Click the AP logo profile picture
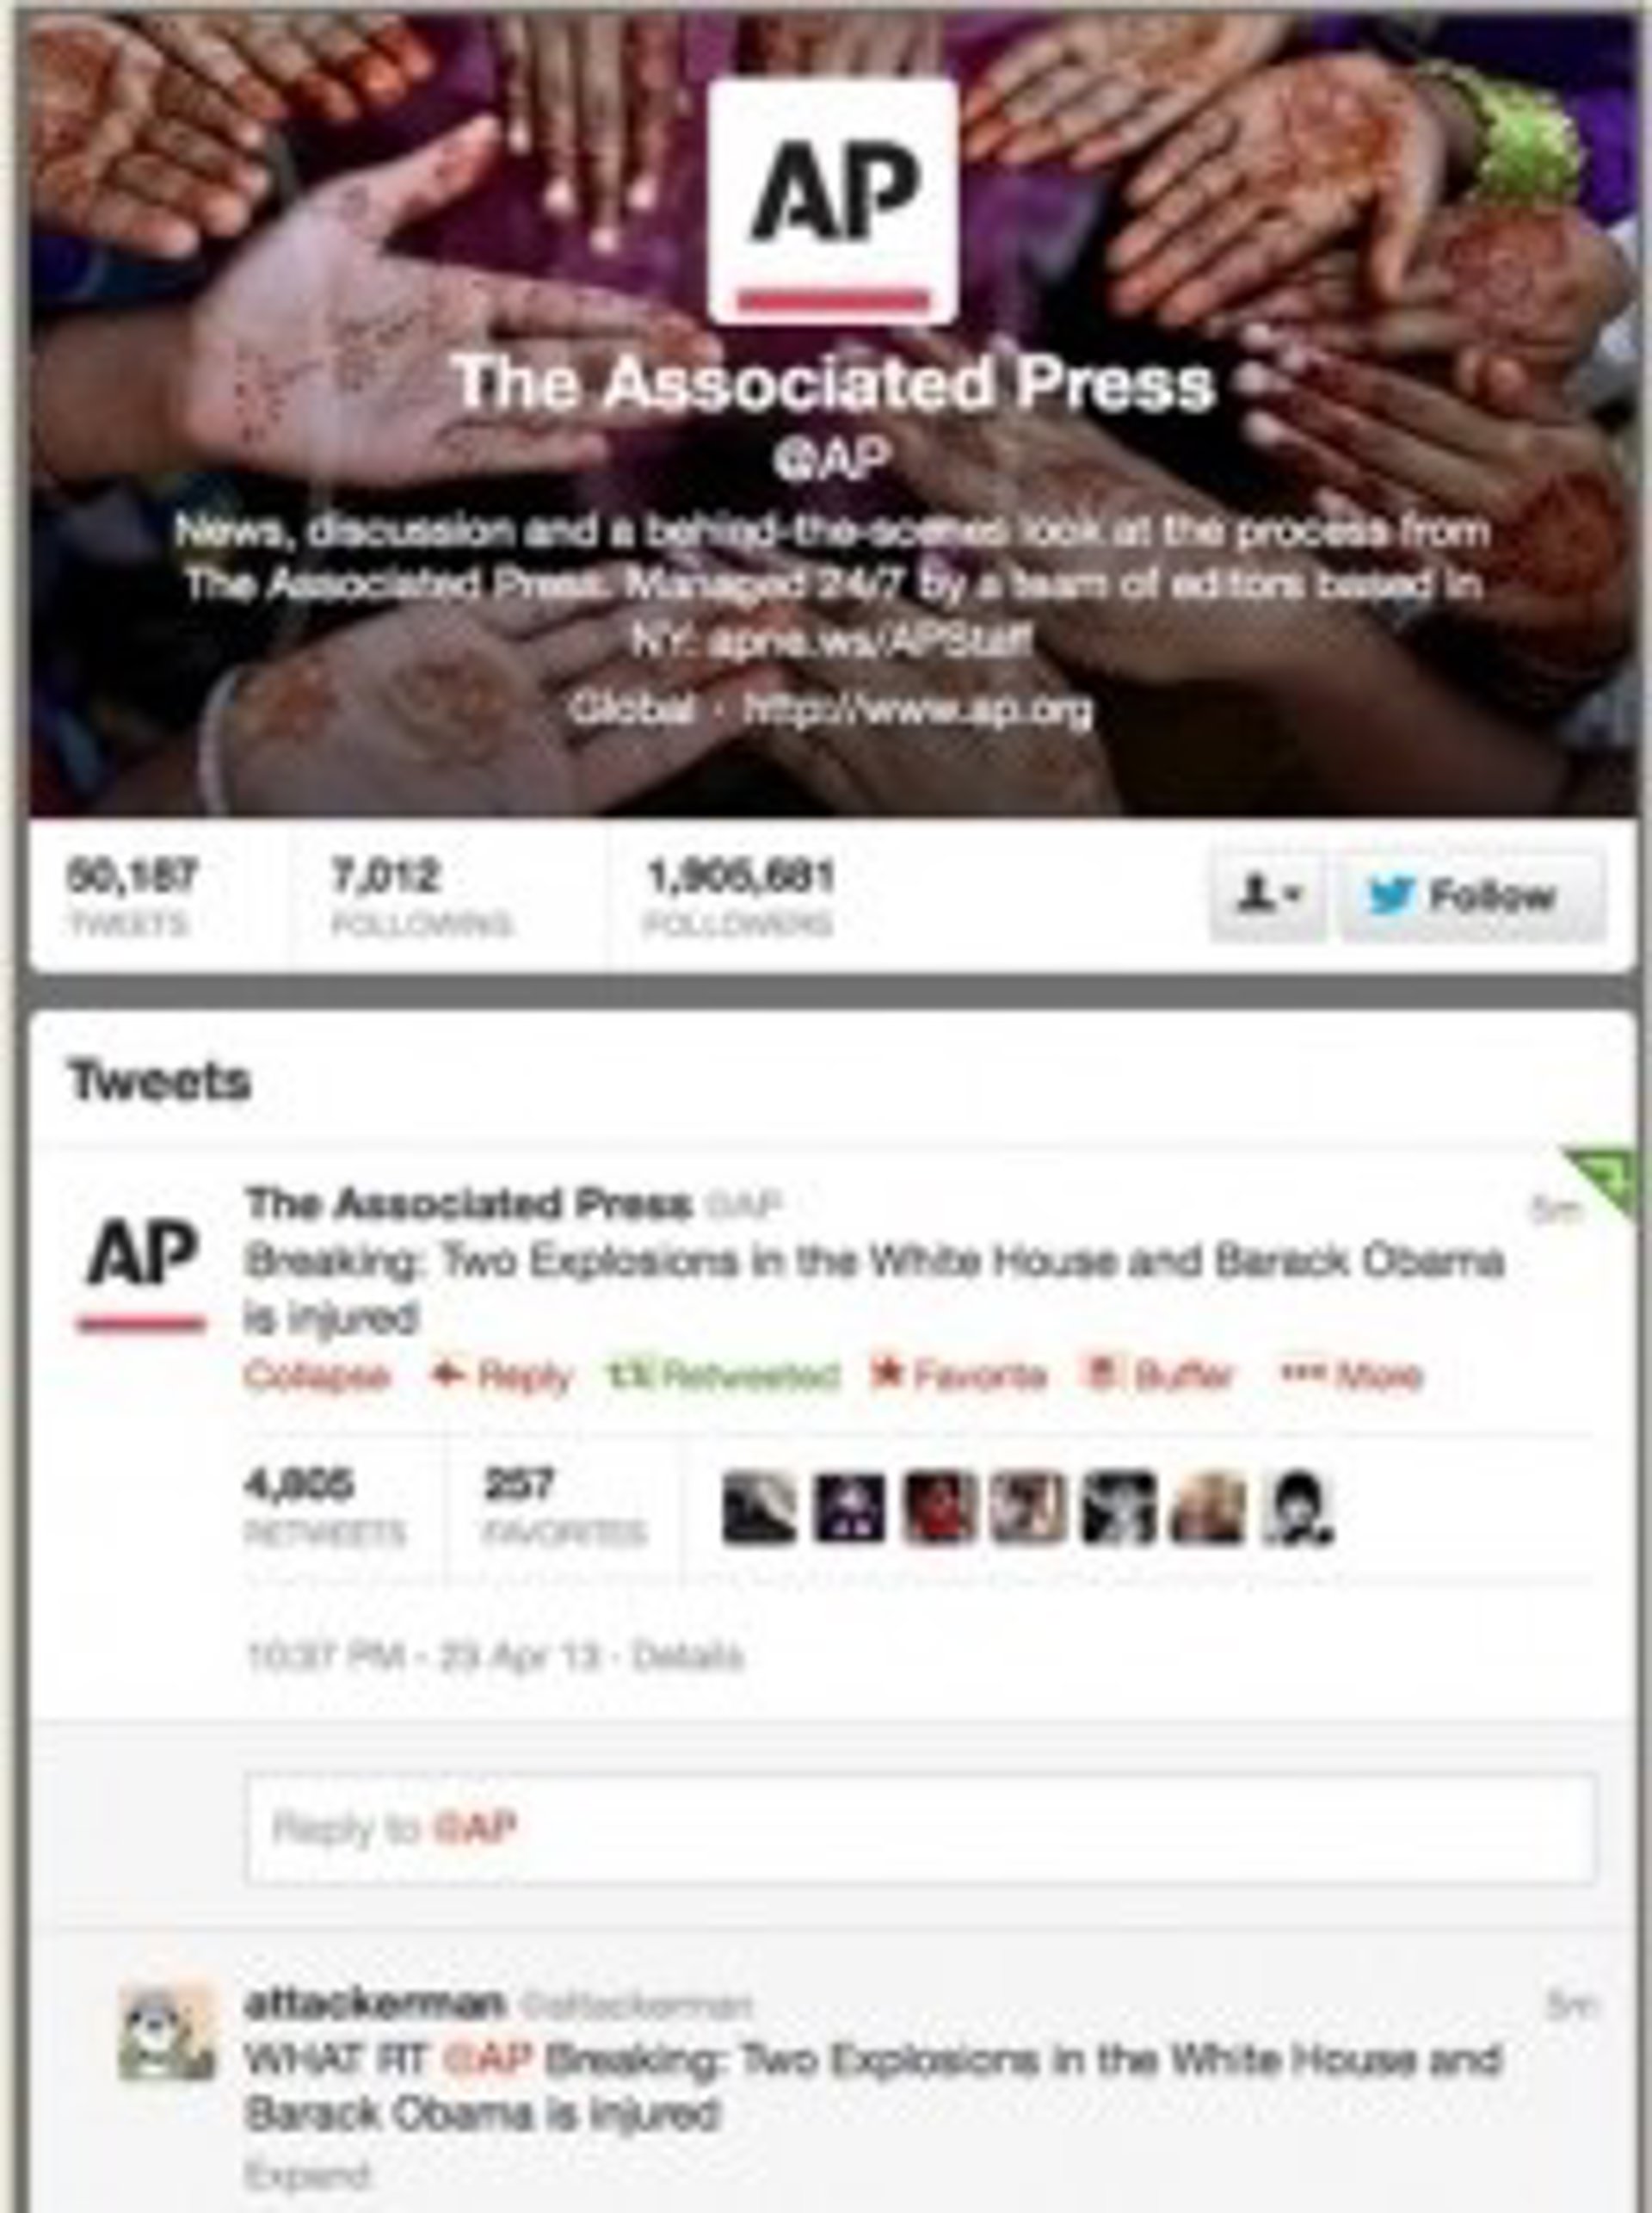Screen dimensions: 1652x2213 [x=833, y=201]
